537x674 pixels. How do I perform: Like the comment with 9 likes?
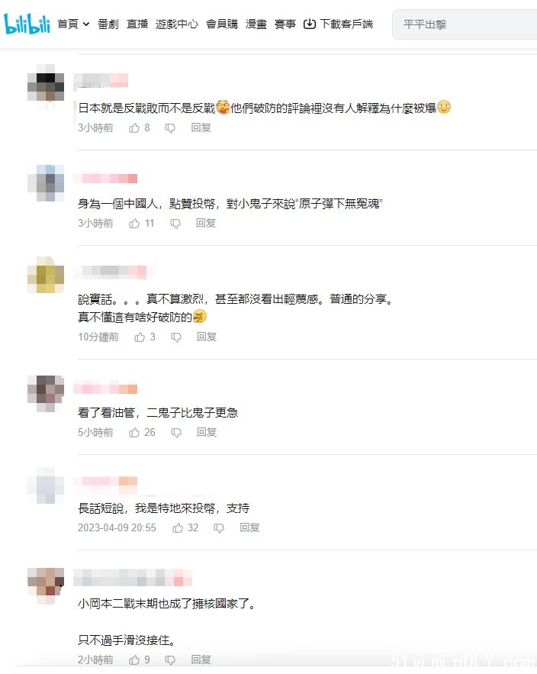tap(134, 659)
